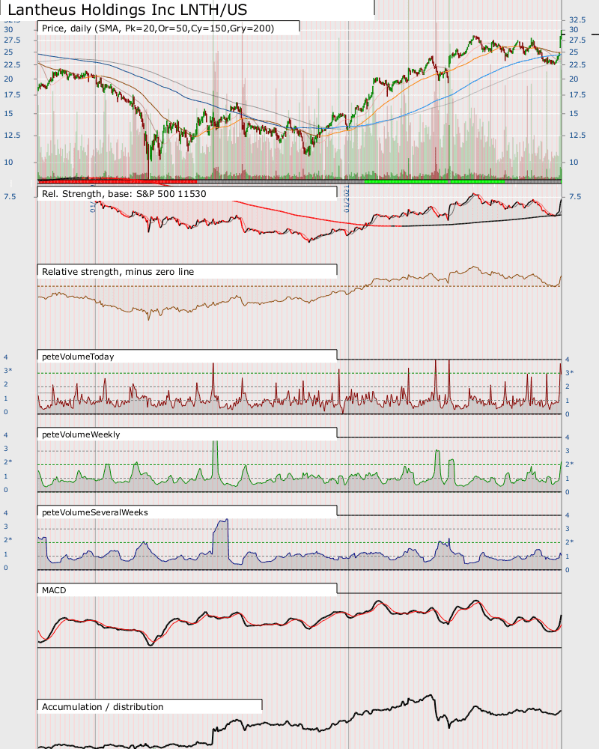This screenshot has width=599, height=749.
Task: Click the peteVolumeWeekly panel label
Action: 81,434
